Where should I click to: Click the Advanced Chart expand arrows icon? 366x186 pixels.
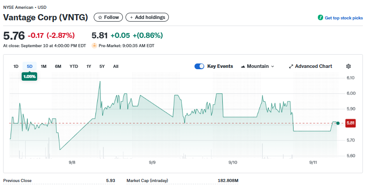(x=291, y=67)
